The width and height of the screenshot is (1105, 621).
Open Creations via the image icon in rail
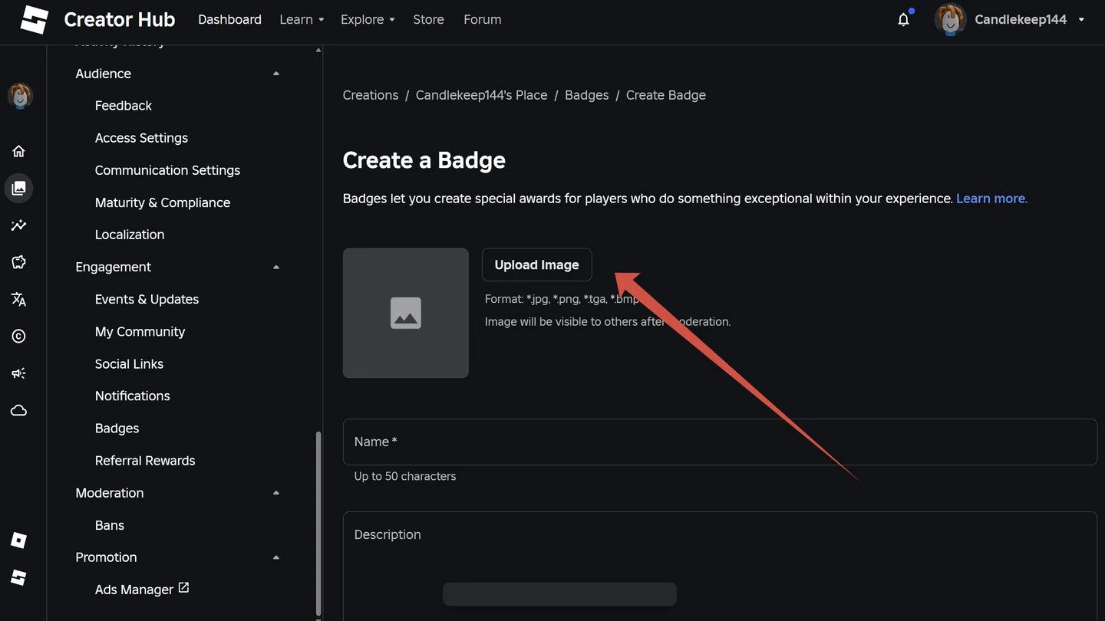click(x=19, y=188)
